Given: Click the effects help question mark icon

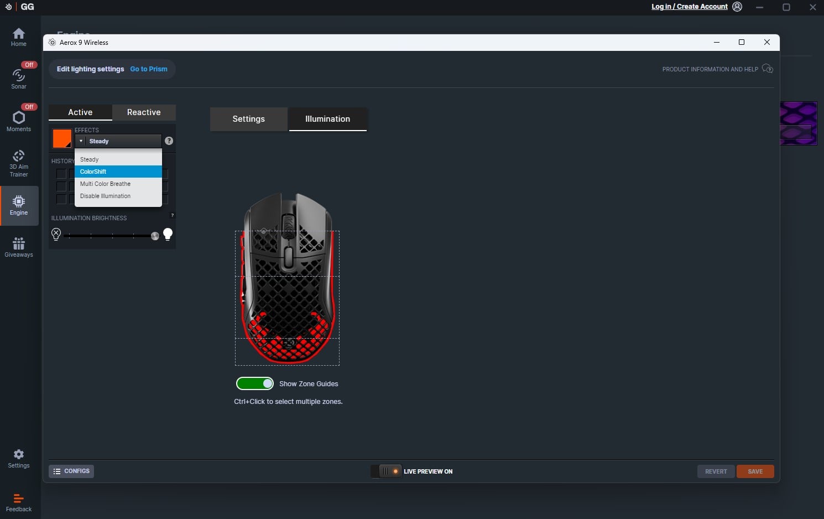Looking at the screenshot, I should (x=169, y=141).
